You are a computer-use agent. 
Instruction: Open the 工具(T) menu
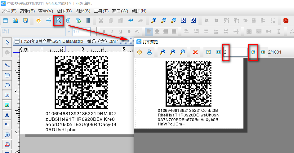(101, 11)
